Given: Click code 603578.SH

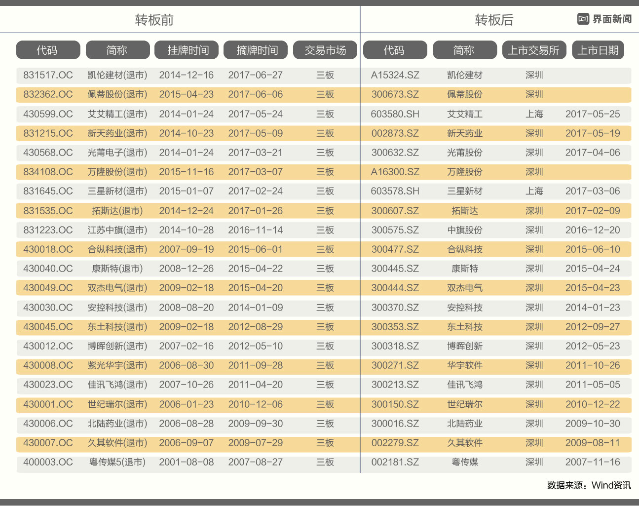Looking at the screenshot, I should tap(395, 191).
